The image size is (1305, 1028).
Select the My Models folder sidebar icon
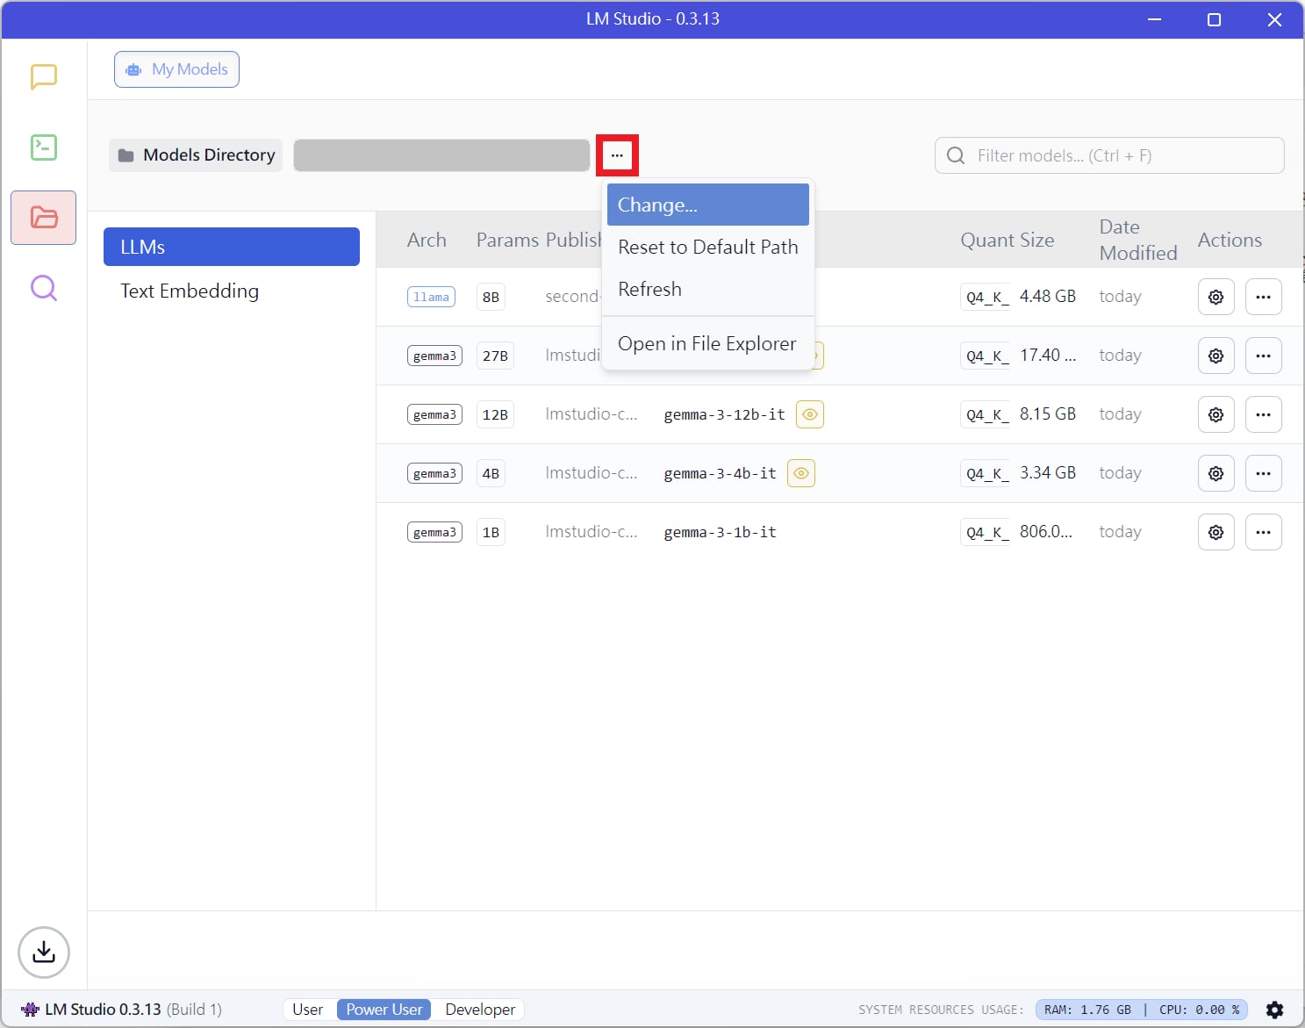click(44, 218)
